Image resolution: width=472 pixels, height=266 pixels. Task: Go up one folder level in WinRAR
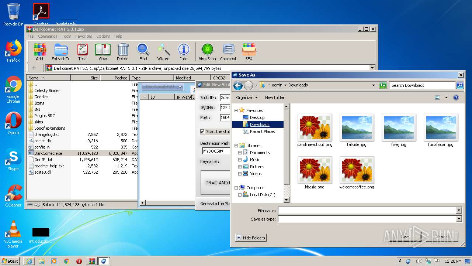click(34, 68)
